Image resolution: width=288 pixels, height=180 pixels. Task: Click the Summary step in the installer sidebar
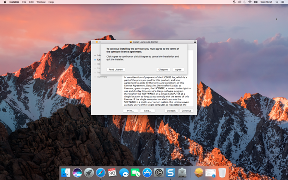point(102,77)
